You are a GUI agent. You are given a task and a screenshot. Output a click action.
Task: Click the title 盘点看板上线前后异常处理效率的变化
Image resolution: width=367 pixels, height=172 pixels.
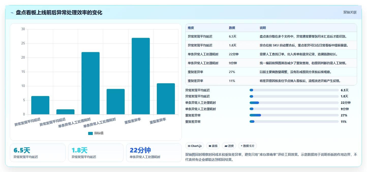(59, 13)
